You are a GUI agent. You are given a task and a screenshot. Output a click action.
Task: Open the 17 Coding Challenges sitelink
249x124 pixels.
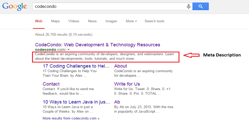click(76, 66)
